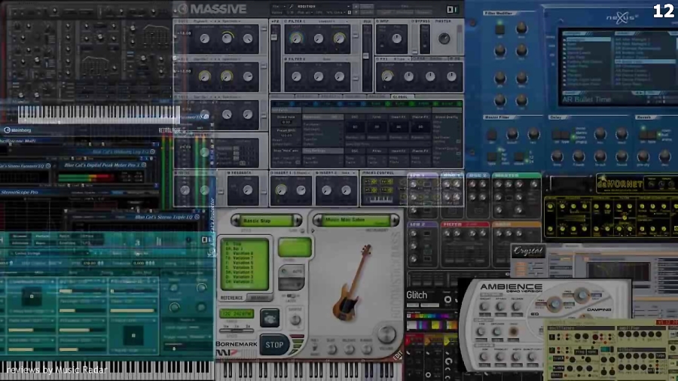Viewport: 678px width, 381px height.
Task: Toggle the AUTO button in Broomstick Bass
Action: 291,271
